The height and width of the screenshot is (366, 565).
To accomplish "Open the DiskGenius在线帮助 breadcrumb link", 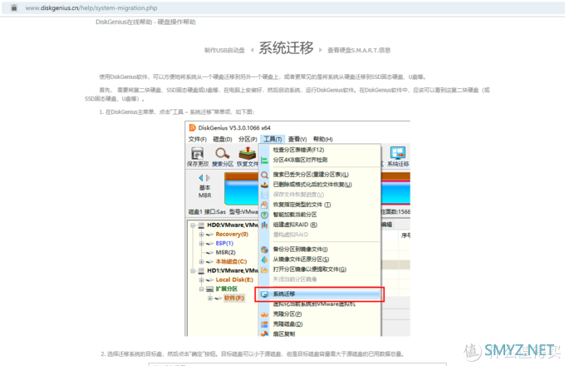I will 124,22.
